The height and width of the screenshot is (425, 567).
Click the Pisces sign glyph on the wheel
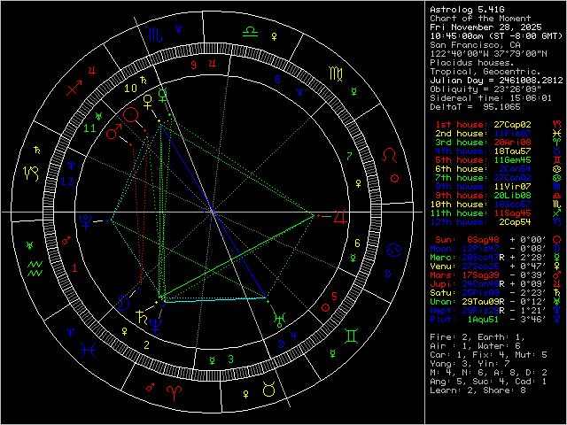89,351
